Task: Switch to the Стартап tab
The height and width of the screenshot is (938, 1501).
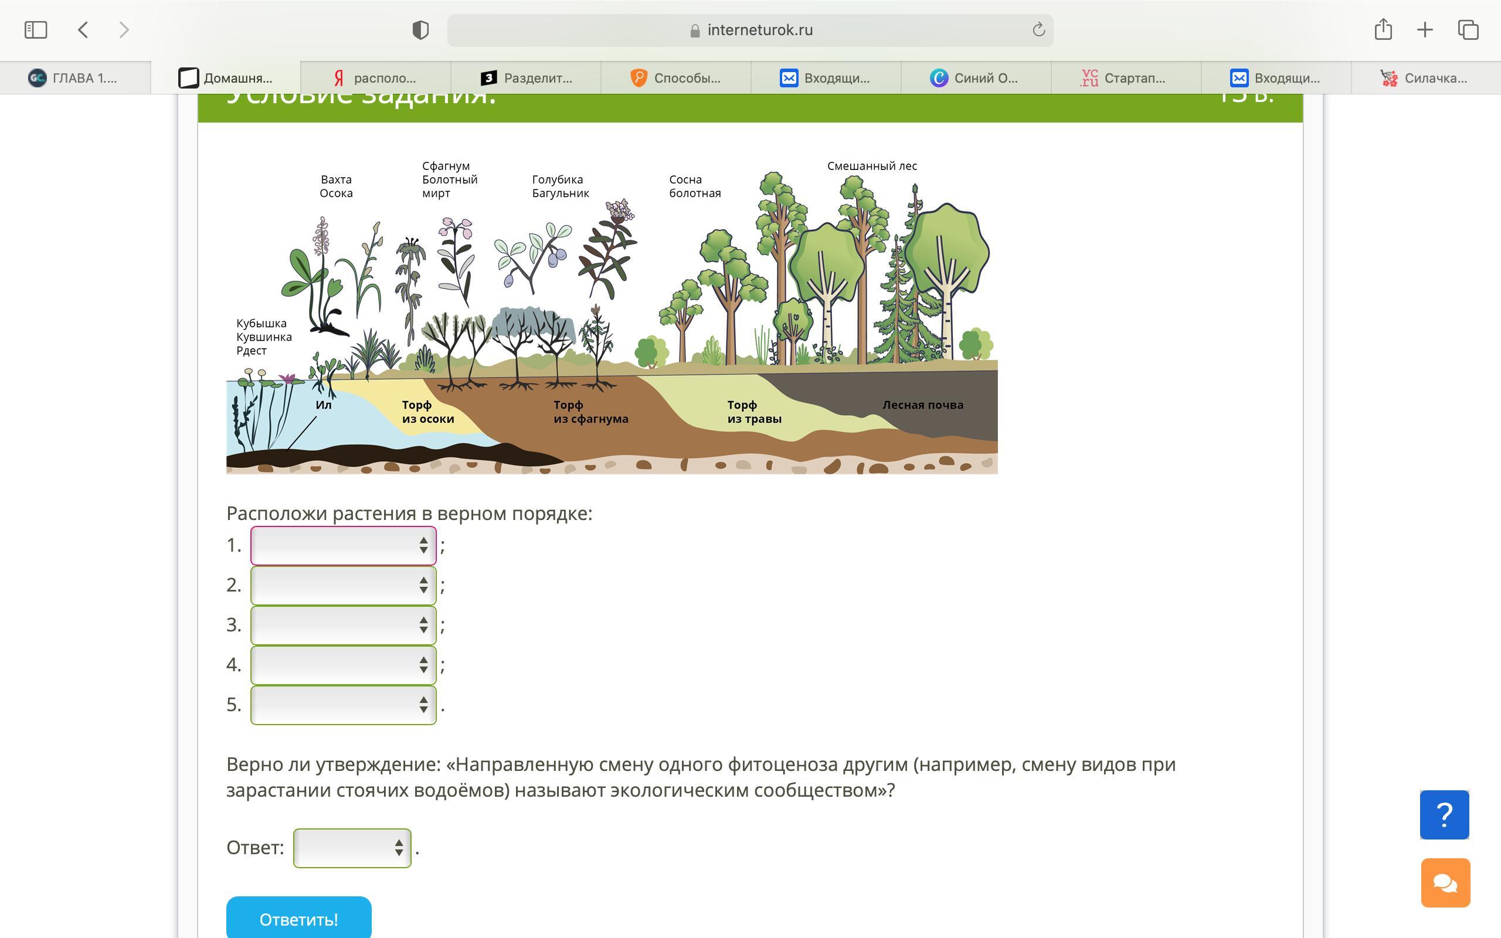Action: click(x=1125, y=78)
